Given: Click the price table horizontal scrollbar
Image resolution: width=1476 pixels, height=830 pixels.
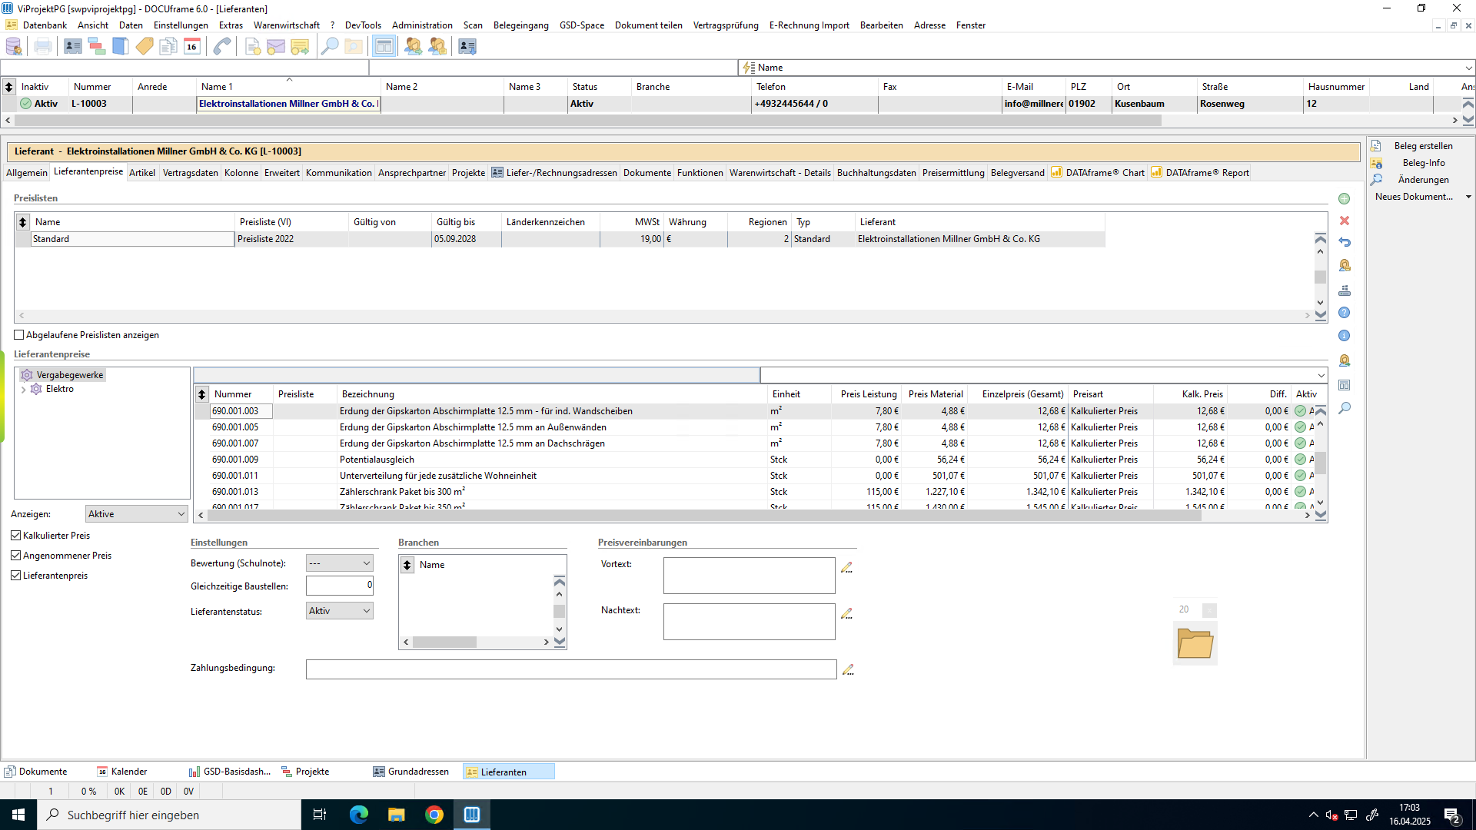Looking at the screenshot, I should [703, 516].
